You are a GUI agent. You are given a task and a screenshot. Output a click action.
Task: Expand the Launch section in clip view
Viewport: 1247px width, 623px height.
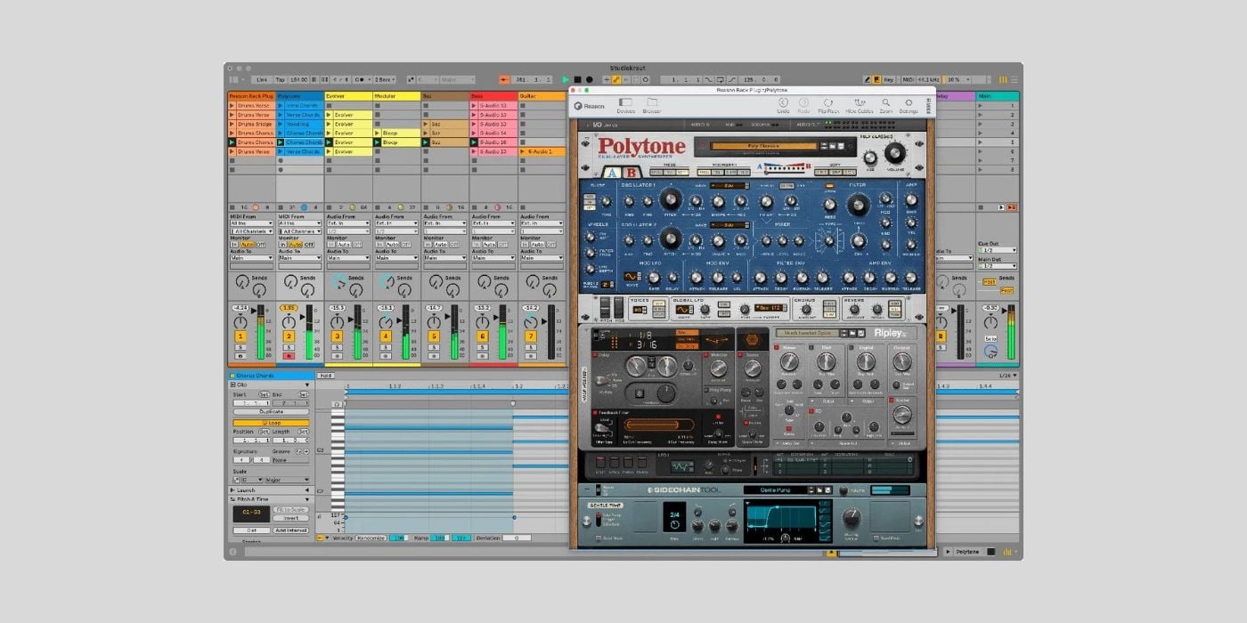coord(234,489)
